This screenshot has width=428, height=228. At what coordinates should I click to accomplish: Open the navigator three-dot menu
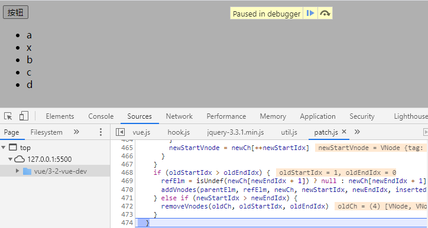tap(100, 132)
